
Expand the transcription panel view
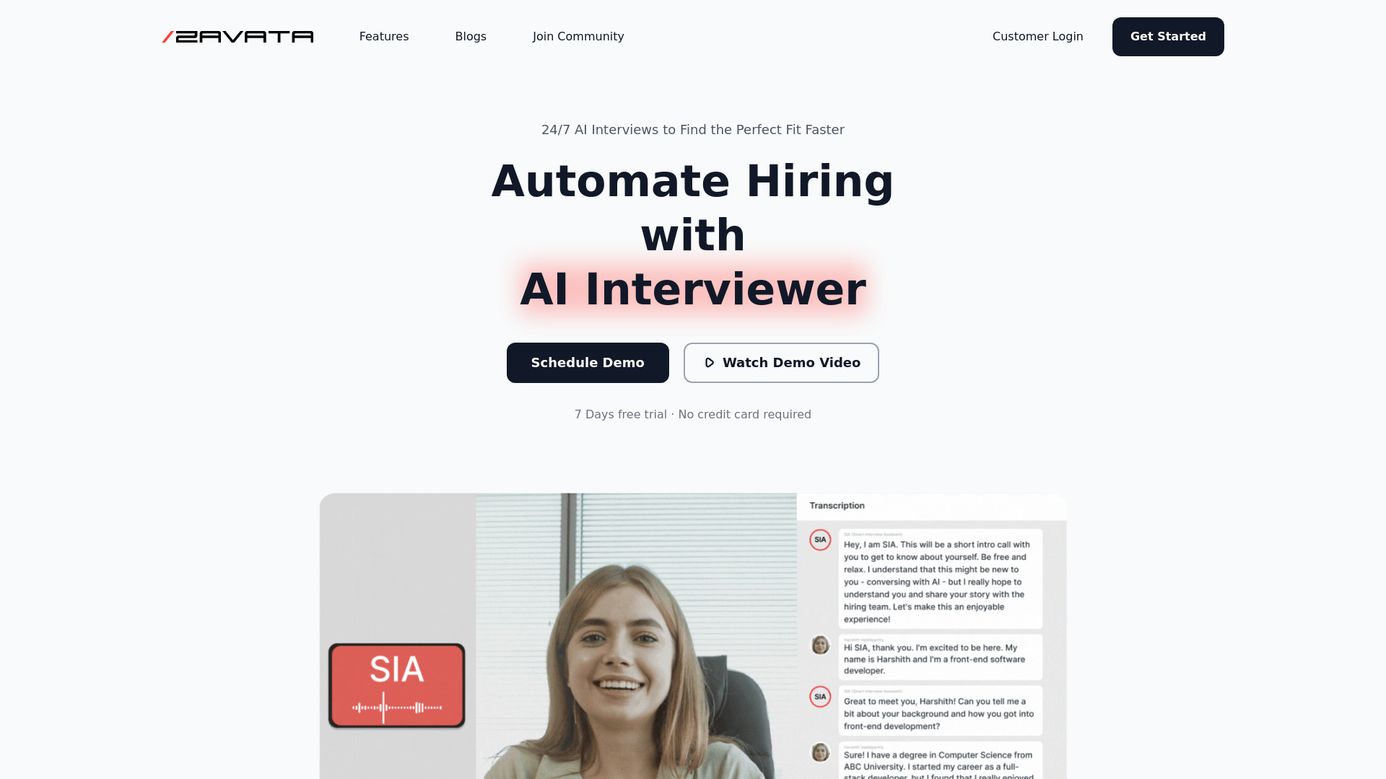coord(836,505)
